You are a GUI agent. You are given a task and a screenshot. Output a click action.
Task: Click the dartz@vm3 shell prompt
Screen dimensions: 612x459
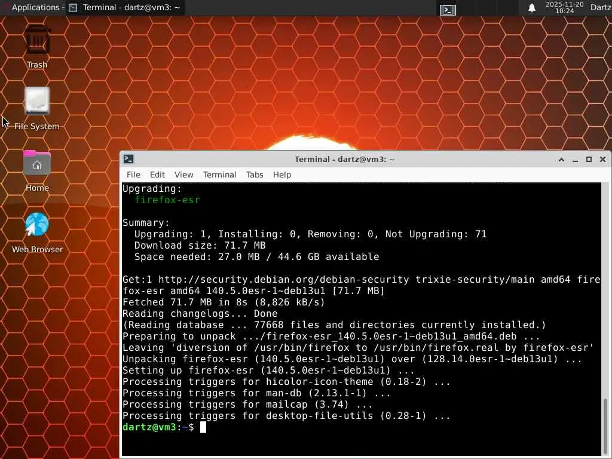pos(158,427)
